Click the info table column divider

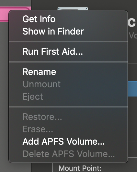[x=52, y=168]
